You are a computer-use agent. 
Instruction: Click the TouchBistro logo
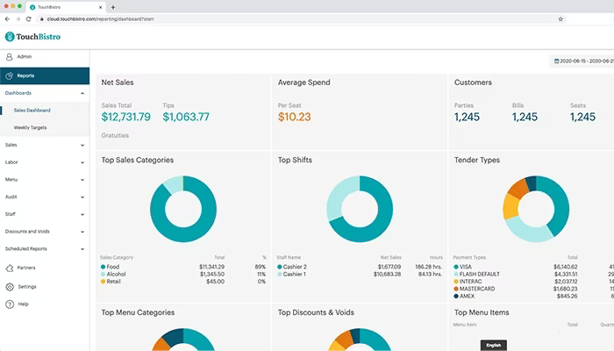click(32, 37)
